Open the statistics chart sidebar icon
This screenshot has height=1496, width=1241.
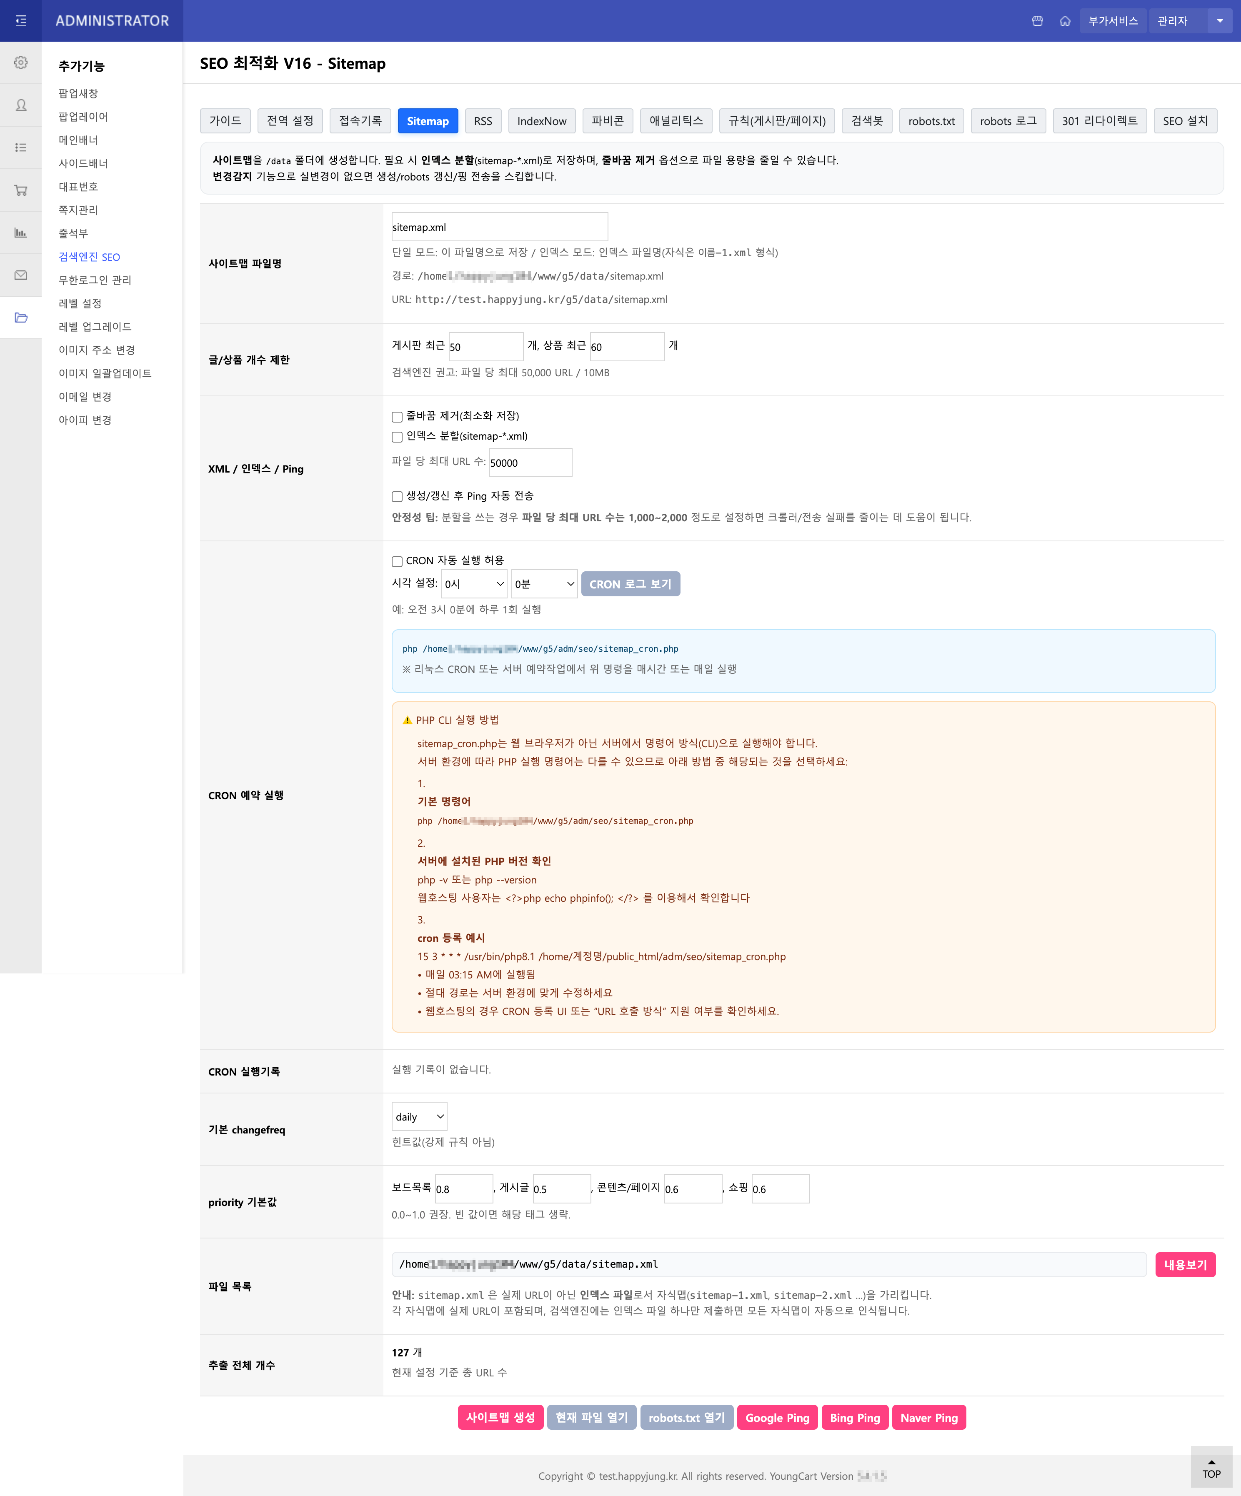[x=21, y=233]
